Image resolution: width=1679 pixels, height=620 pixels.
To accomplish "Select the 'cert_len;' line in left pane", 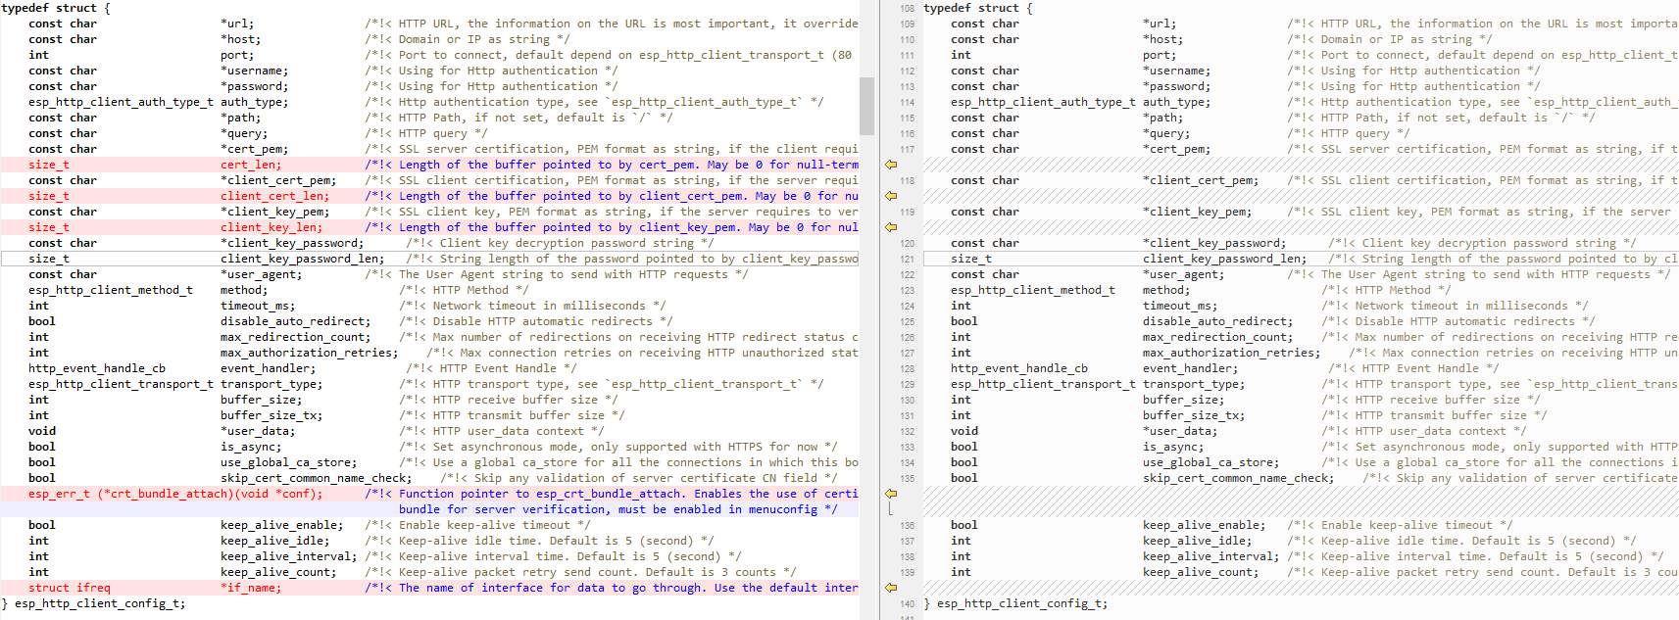I will click(x=429, y=165).
